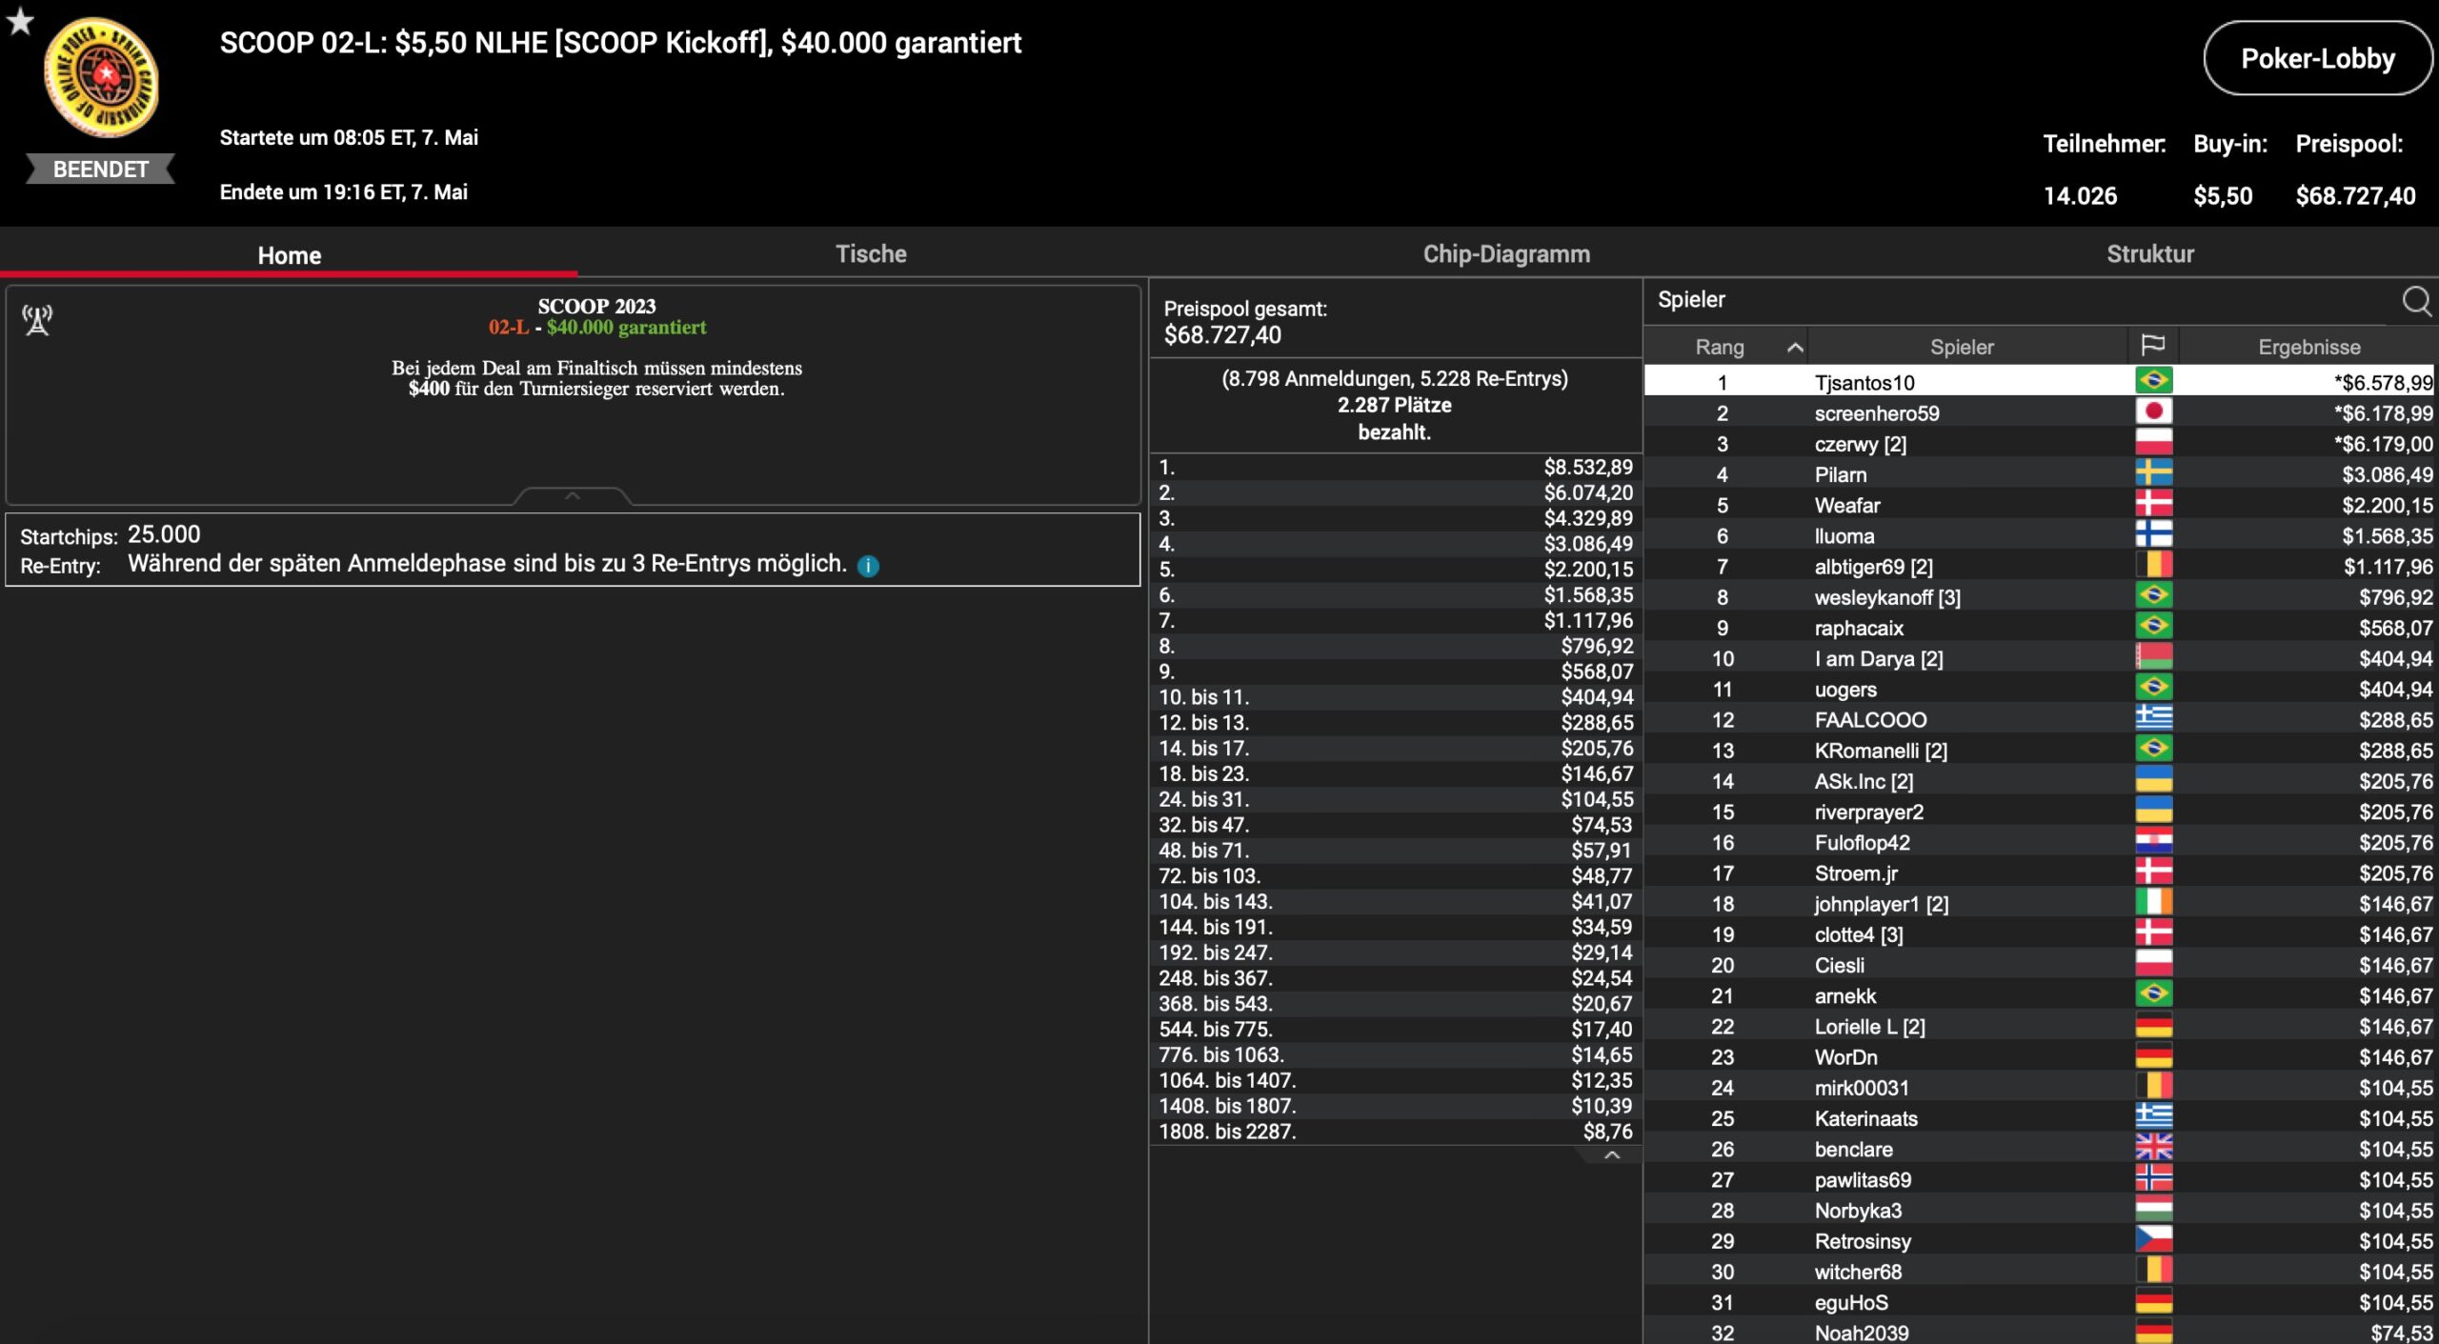Click Sweden flag next to Pilarn
This screenshot has height=1344, width=2439.
pos(2153,472)
